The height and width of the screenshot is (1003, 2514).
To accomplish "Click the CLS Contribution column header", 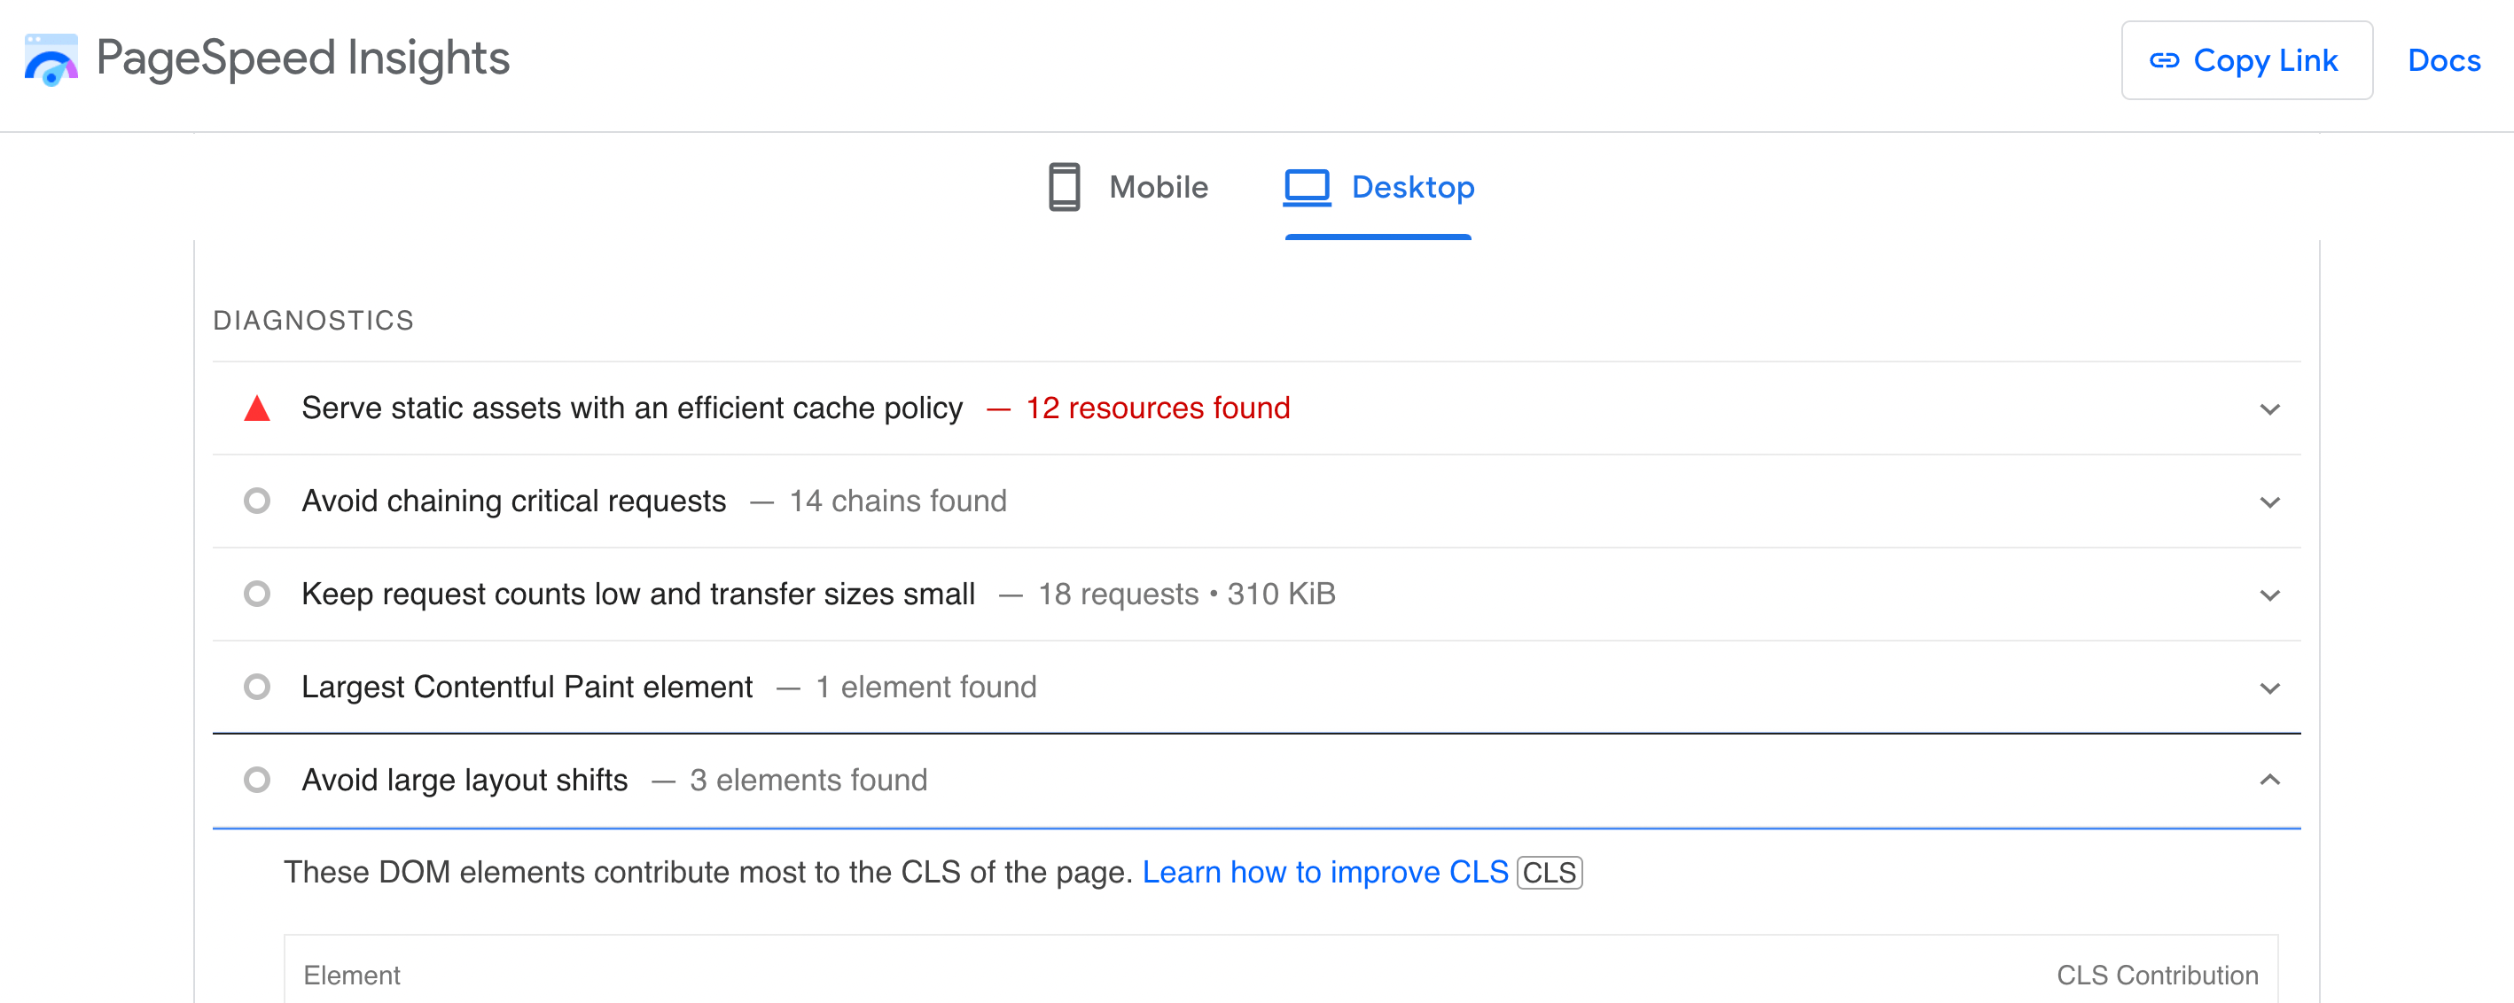I will point(2156,974).
